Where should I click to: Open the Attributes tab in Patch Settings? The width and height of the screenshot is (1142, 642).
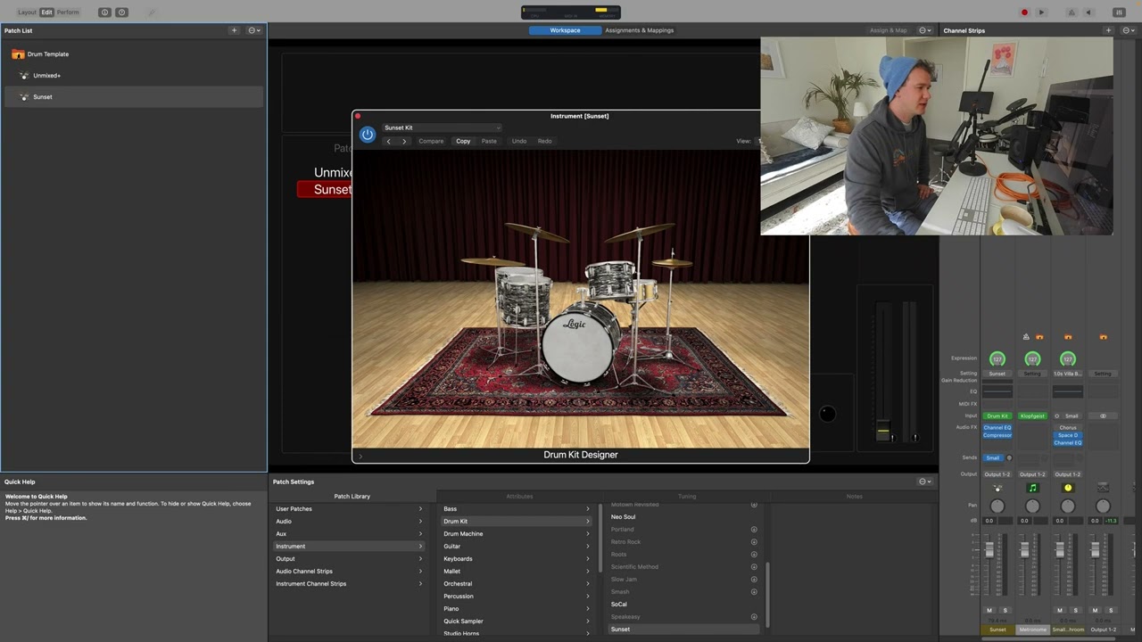[519, 497]
